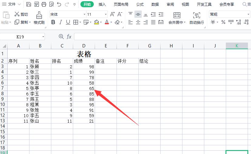Apply Percent style format

[x=223, y=22]
